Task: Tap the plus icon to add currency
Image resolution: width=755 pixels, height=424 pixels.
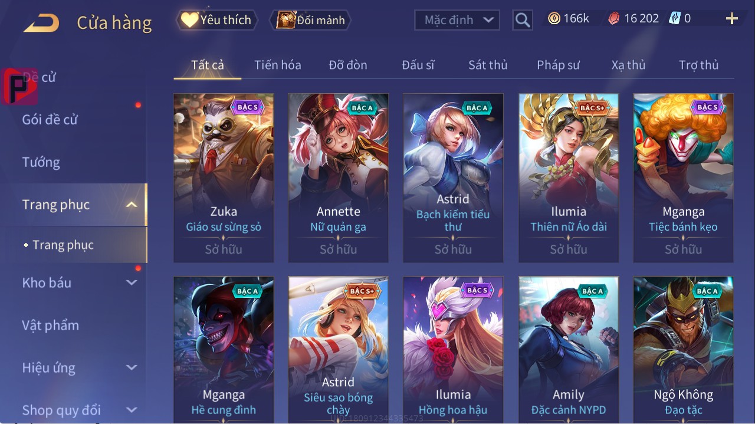Action: coord(732,19)
